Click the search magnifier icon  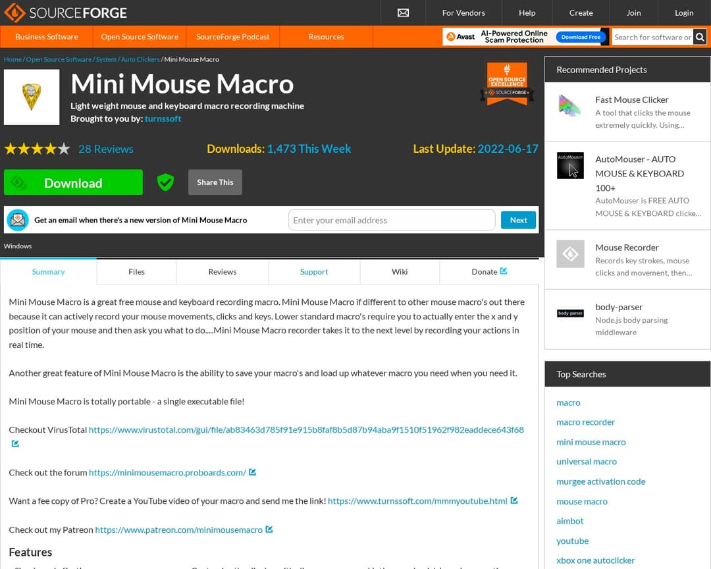coord(700,37)
